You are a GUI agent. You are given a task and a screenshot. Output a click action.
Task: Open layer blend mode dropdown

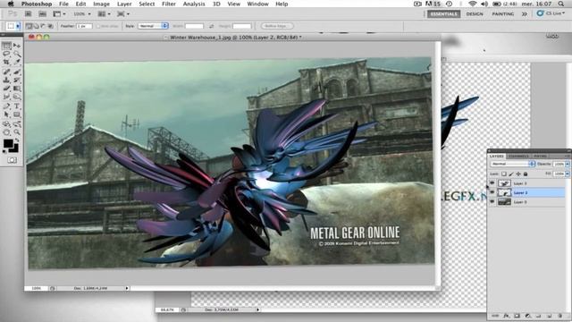[x=513, y=164]
